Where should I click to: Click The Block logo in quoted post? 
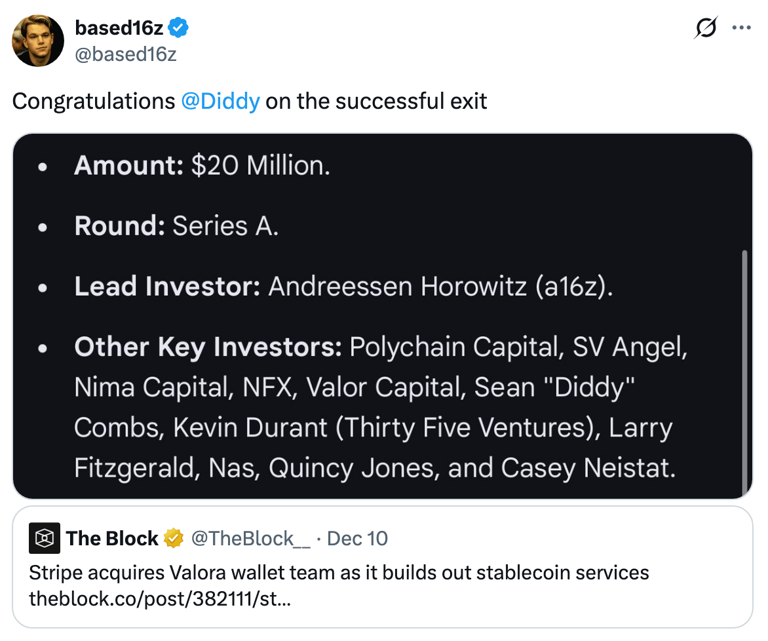tap(45, 539)
